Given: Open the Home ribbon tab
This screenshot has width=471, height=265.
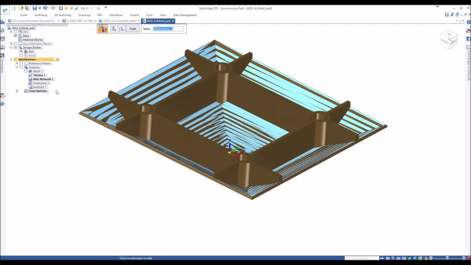Looking at the screenshot, I should pos(24,15).
